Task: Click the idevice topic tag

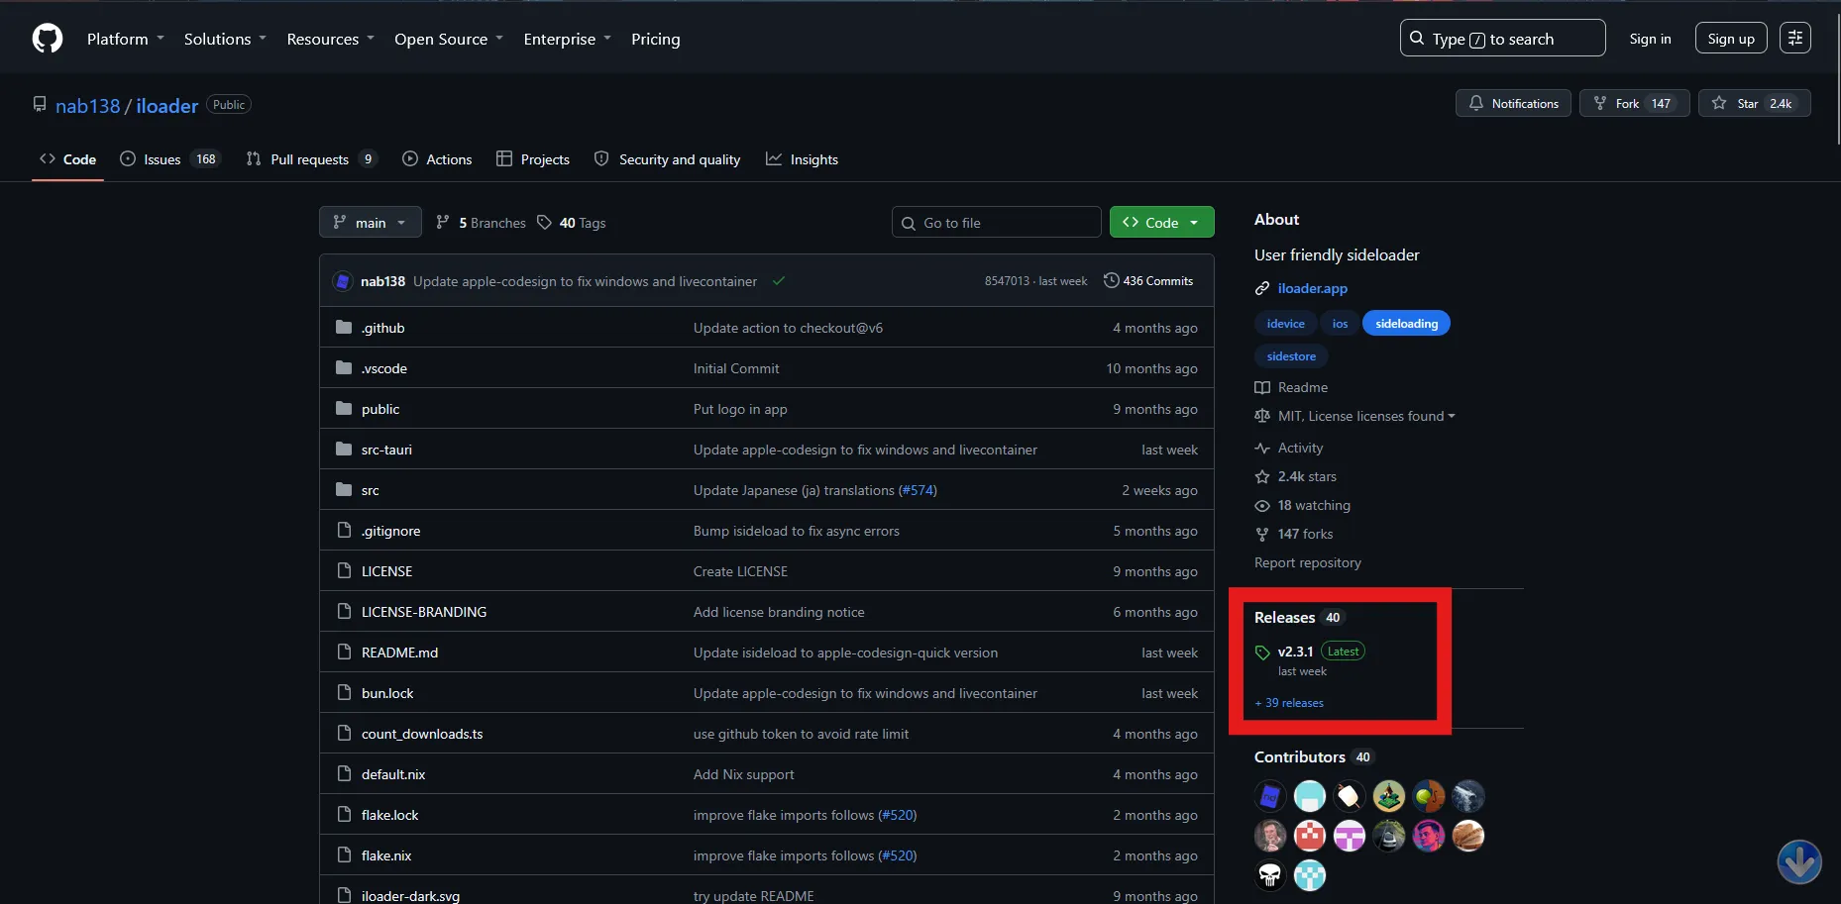Action: [1285, 324]
